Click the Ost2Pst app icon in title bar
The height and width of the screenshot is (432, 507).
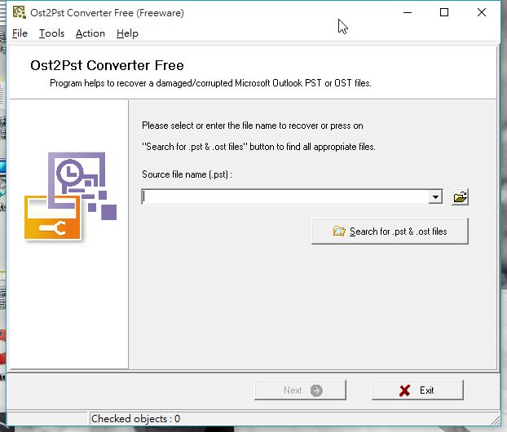[x=19, y=12]
